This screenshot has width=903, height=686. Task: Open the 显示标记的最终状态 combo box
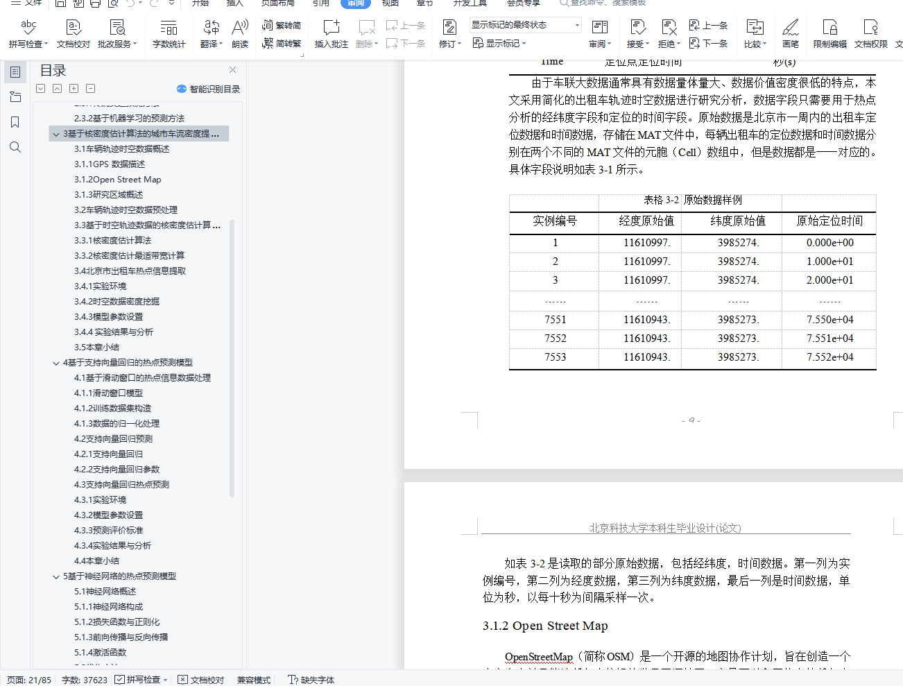(526, 25)
